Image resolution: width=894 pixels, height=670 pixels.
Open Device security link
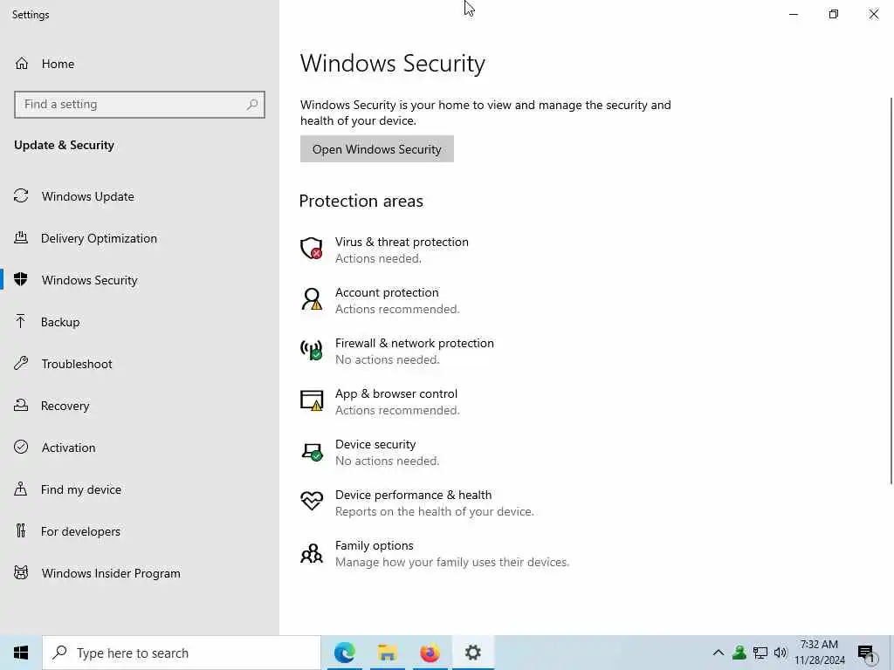[x=375, y=444]
